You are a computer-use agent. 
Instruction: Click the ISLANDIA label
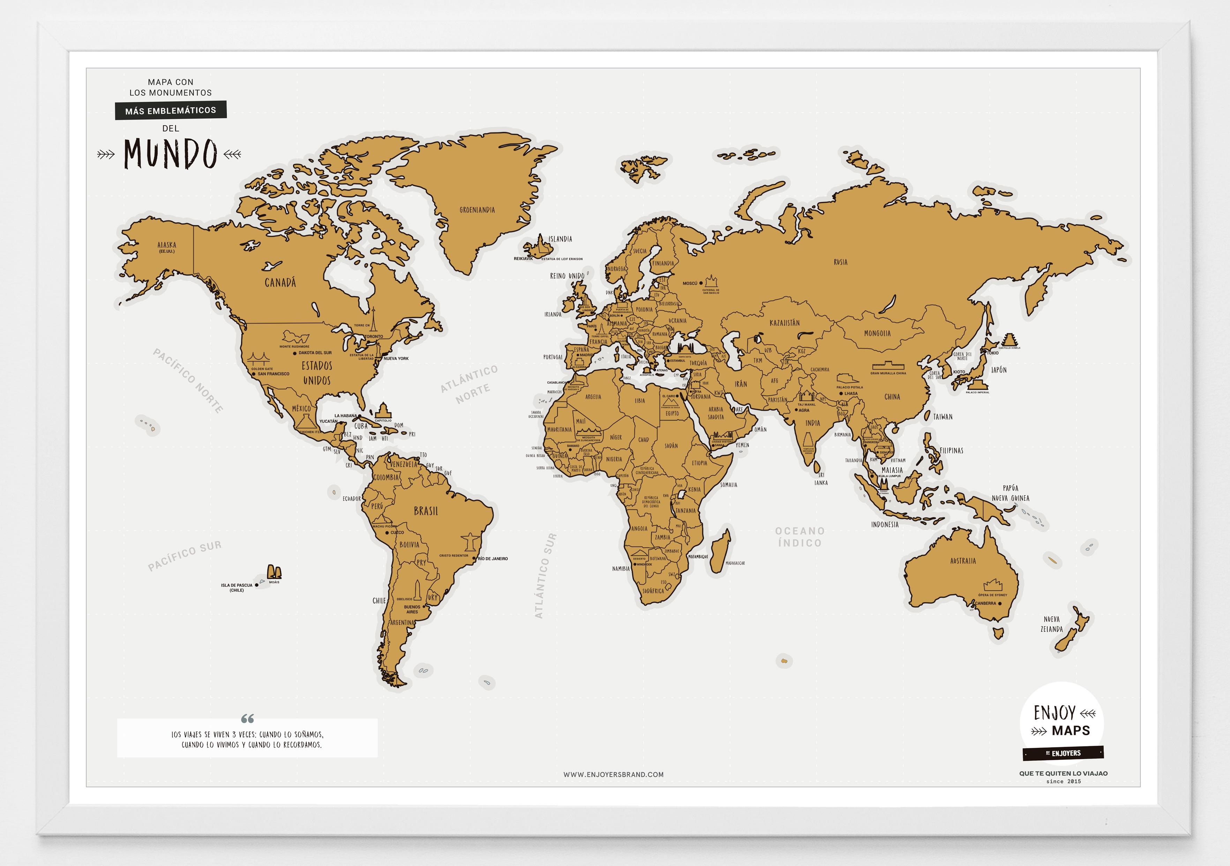pyautogui.click(x=560, y=239)
